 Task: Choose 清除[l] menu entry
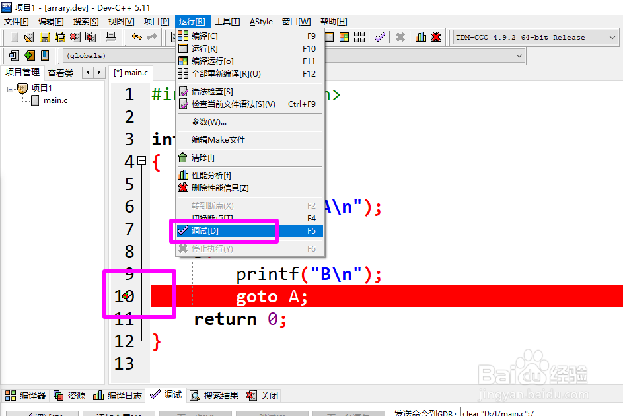tap(250, 158)
